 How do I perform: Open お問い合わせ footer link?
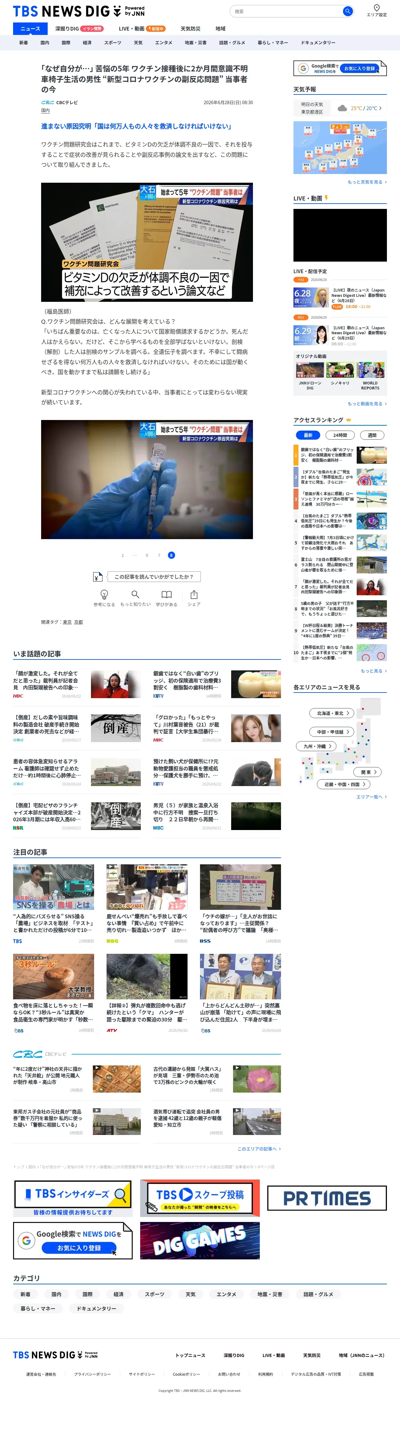pyautogui.click(x=229, y=1374)
